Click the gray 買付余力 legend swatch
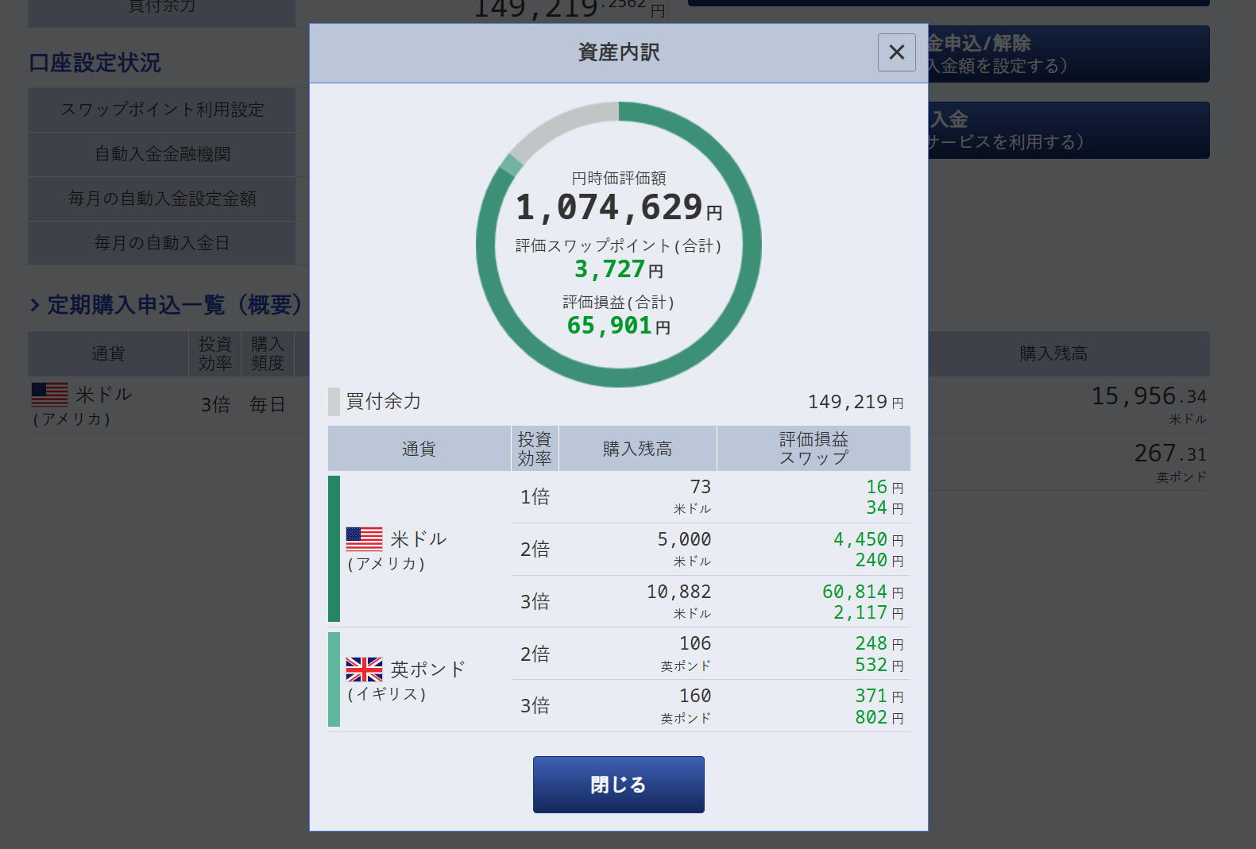The height and width of the screenshot is (849, 1256). [334, 402]
